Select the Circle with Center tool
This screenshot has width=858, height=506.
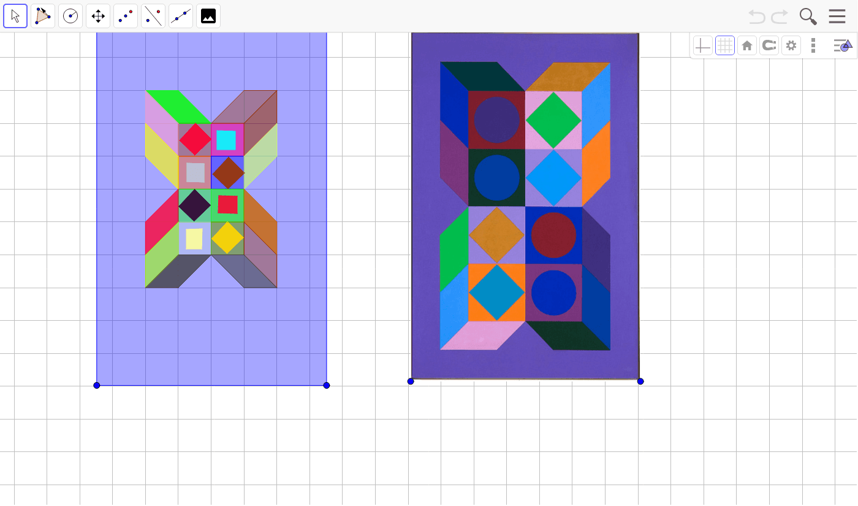(x=70, y=16)
